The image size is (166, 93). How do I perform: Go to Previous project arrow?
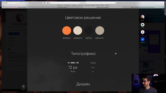(x=23, y=86)
